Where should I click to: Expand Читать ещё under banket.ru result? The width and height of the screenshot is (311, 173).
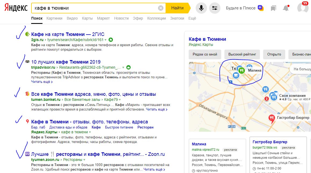[157, 109]
